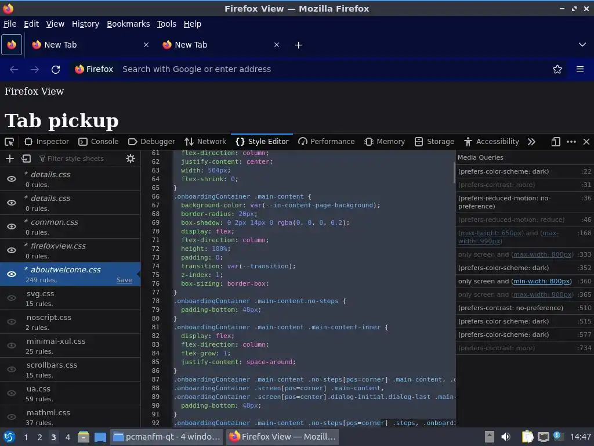
Task: Switch to the Inspector tab
Action: [46, 142]
